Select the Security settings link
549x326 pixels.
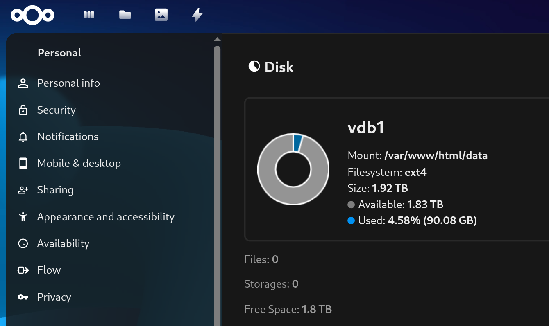[x=57, y=110]
